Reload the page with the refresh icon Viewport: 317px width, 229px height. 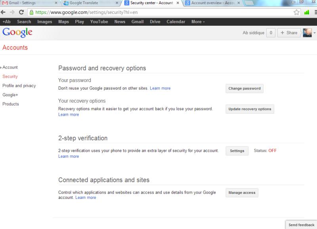point(21,12)
